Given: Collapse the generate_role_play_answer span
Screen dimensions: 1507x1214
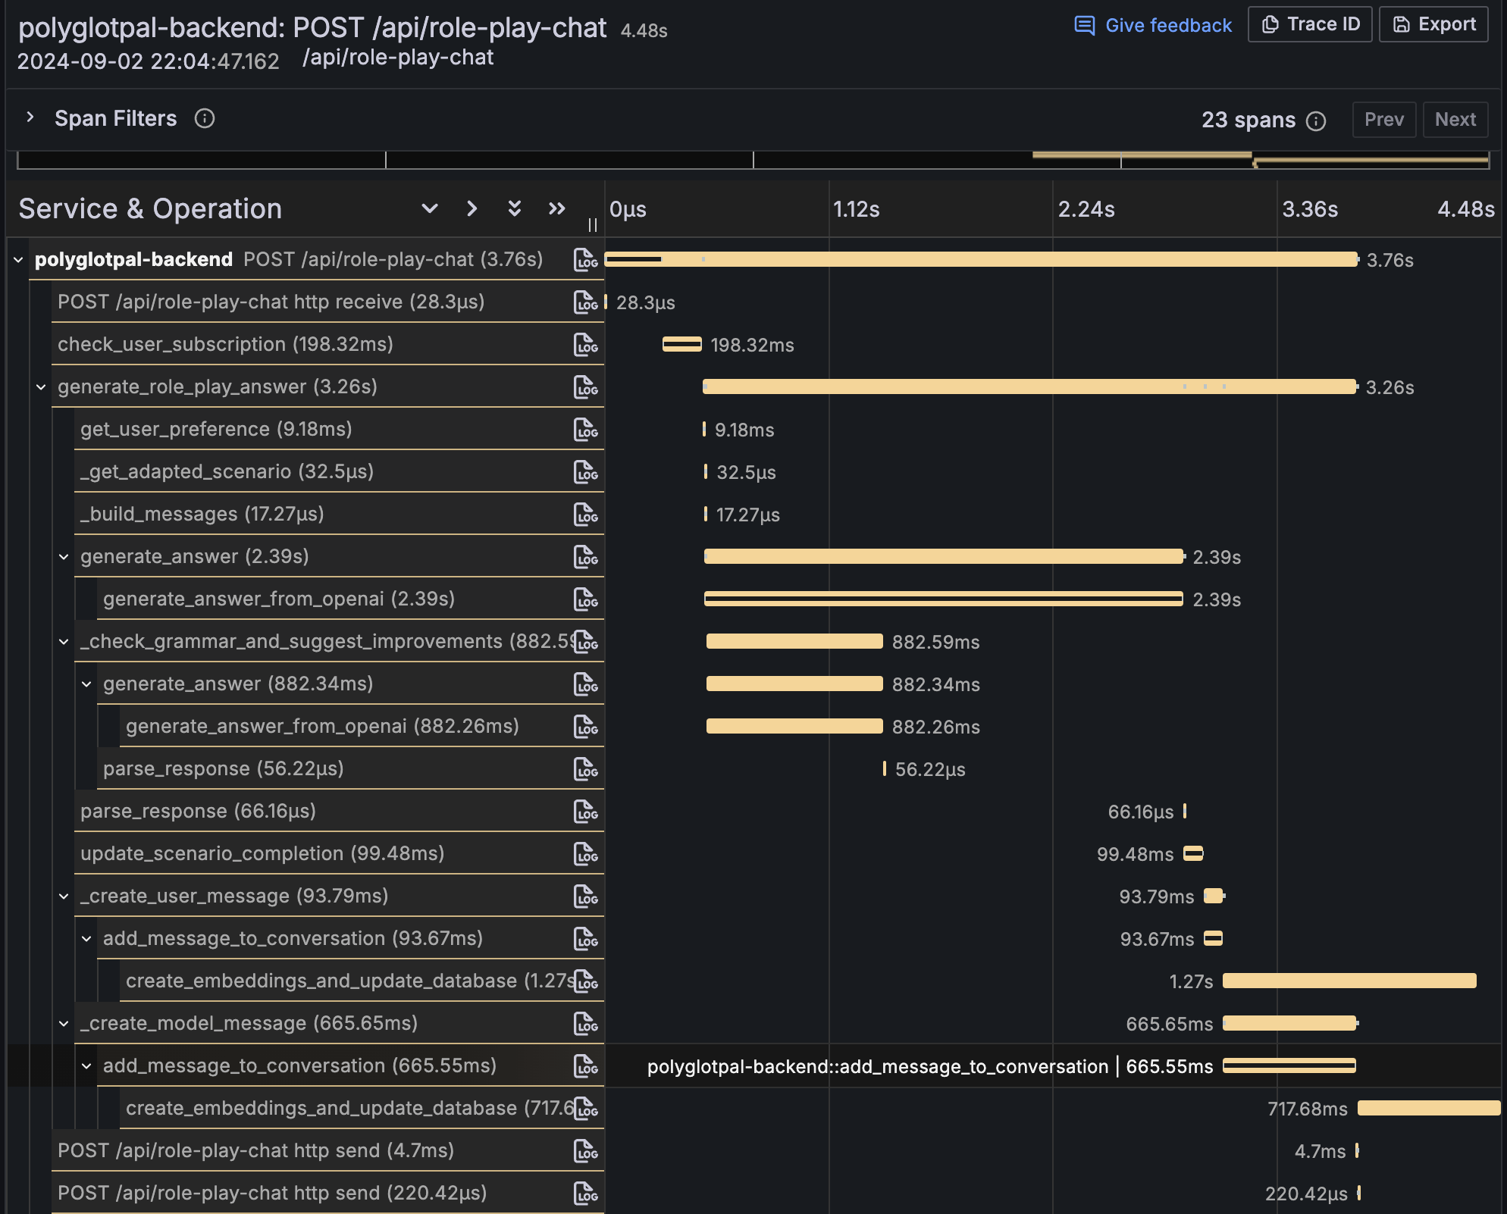Looking at the screenshot, I should pos(41,387).
